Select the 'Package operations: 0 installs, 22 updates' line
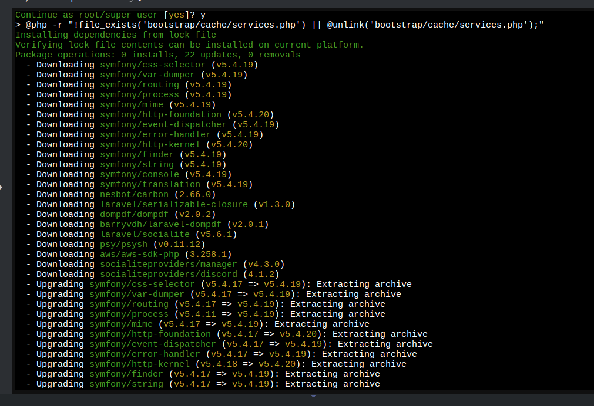This screenshot has width=594, height=406. [x=158, y=55]
